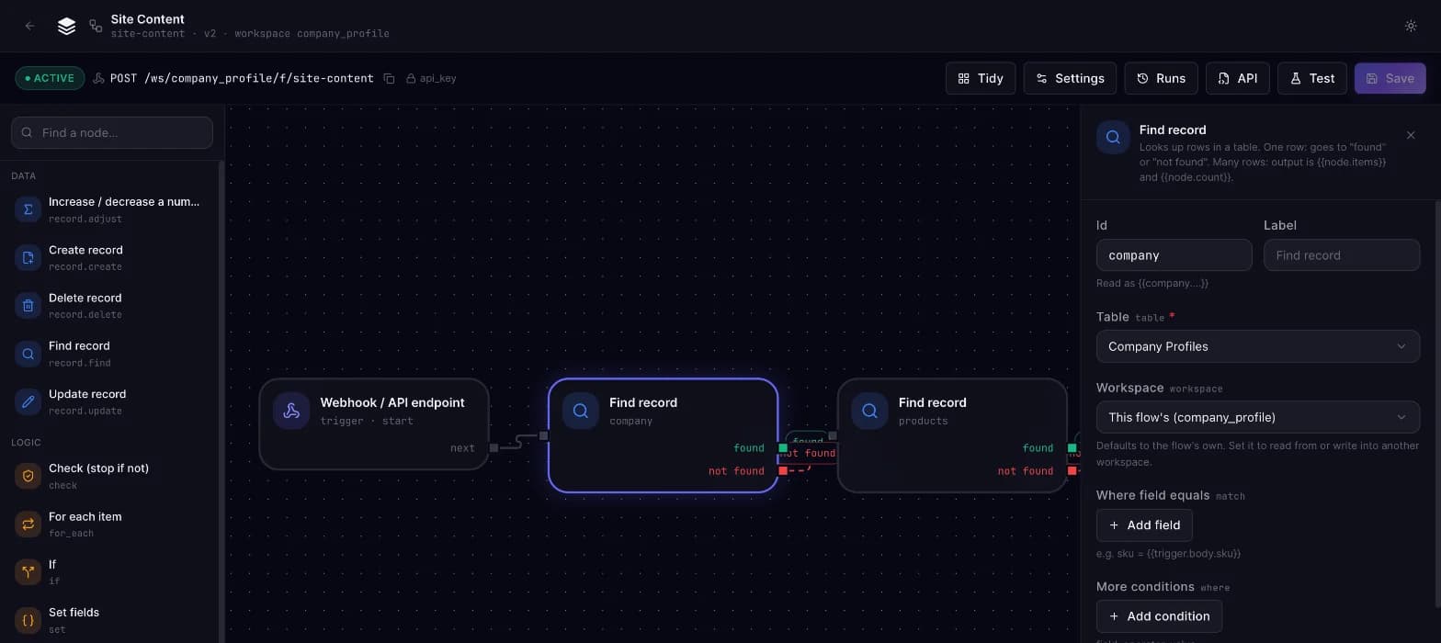Select the Increase / decrease a number node
The image size is (1441, 643).
click(x=112, y=209)
